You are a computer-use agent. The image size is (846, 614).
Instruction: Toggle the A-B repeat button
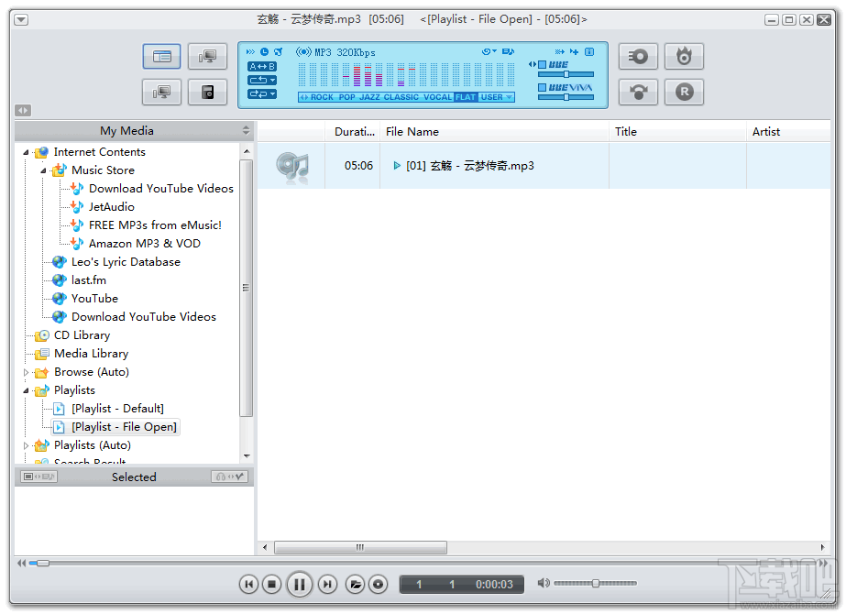coord(262,66)
